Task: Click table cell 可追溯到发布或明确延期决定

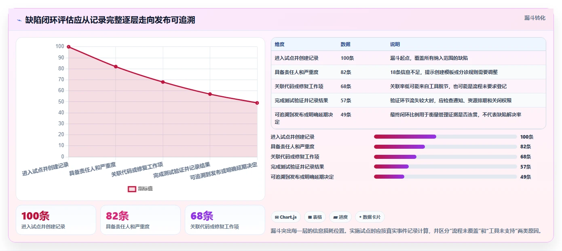Action: [304, 118]
